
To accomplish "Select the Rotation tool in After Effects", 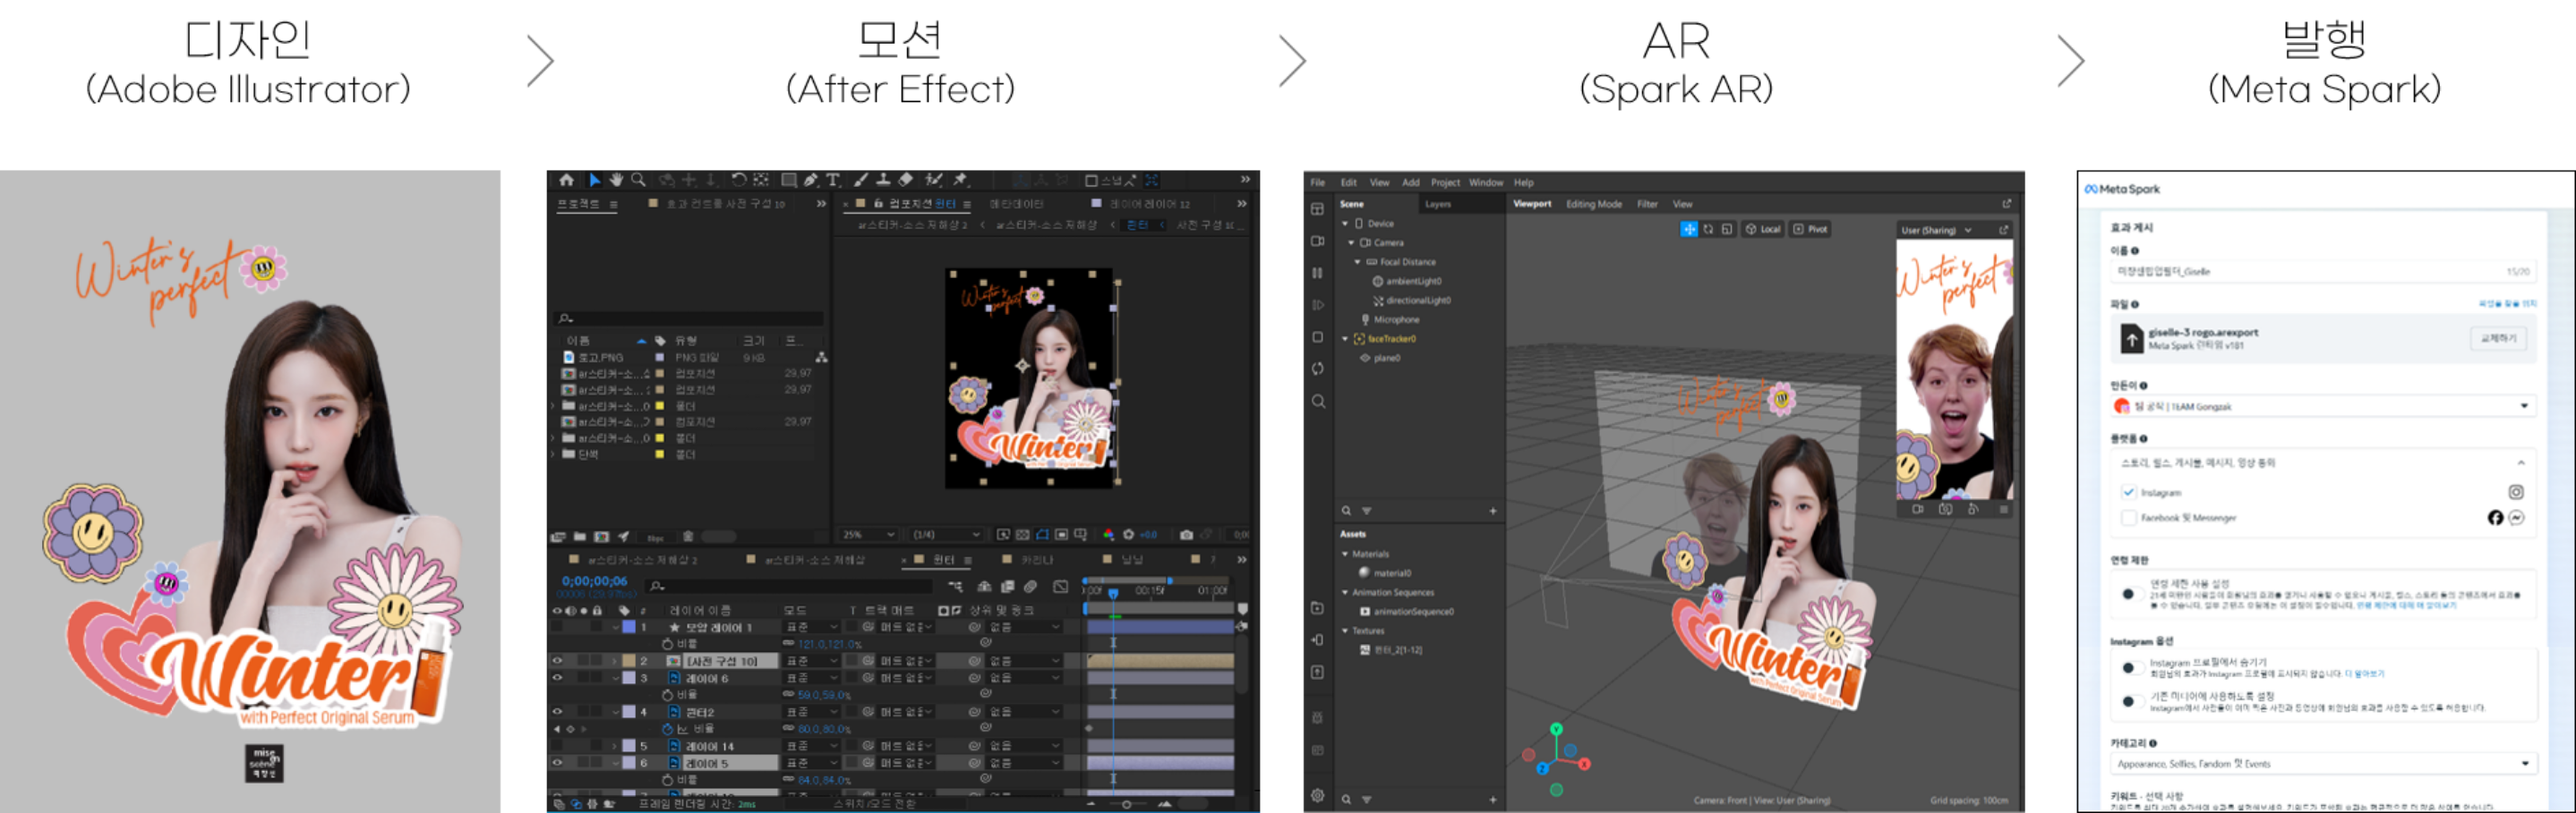I will coord(738,180).
